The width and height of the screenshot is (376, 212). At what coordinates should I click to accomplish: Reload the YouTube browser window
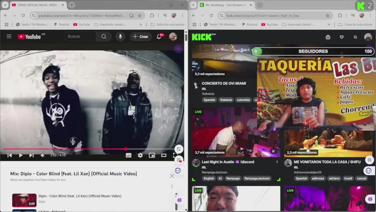pyautogui.click(x=23, y=16)
